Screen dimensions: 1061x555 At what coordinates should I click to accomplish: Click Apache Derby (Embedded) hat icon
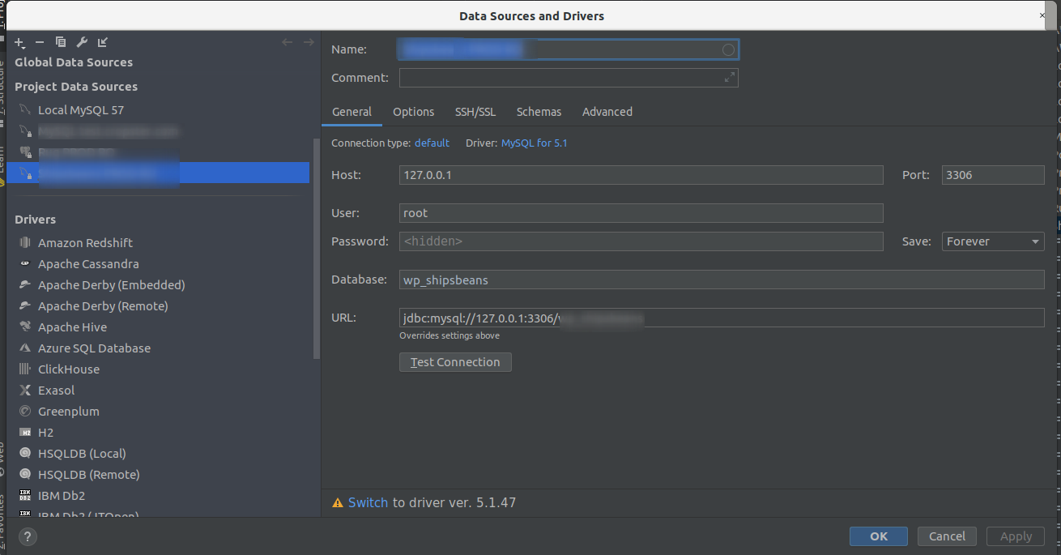click(25, 284)
